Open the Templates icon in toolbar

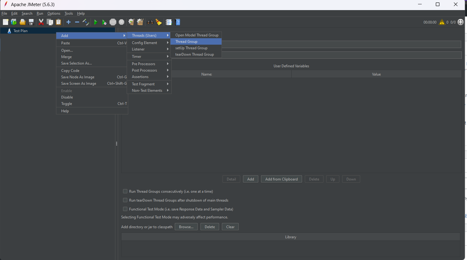14,22
